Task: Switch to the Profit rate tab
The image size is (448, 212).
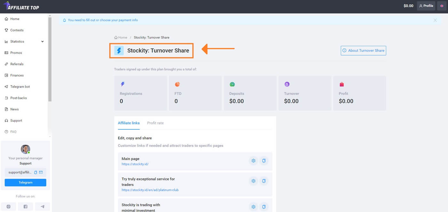Action: (155, 123)
